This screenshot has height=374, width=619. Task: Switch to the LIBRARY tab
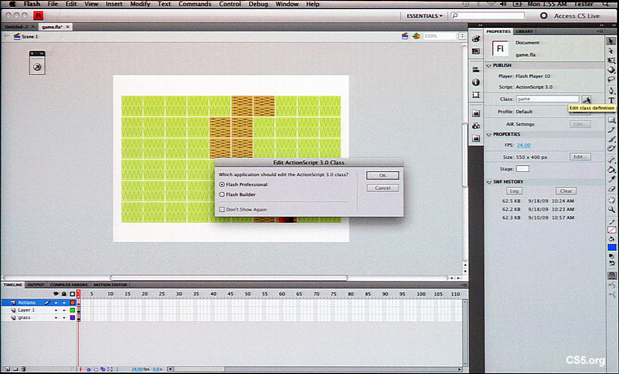(524, 31)
